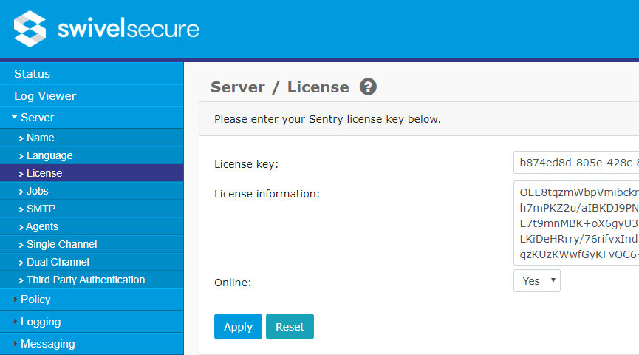
Task: Click the License information text area
Action: pos(576,223)
